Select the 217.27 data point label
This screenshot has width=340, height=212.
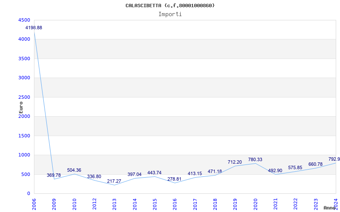[114, 181]
